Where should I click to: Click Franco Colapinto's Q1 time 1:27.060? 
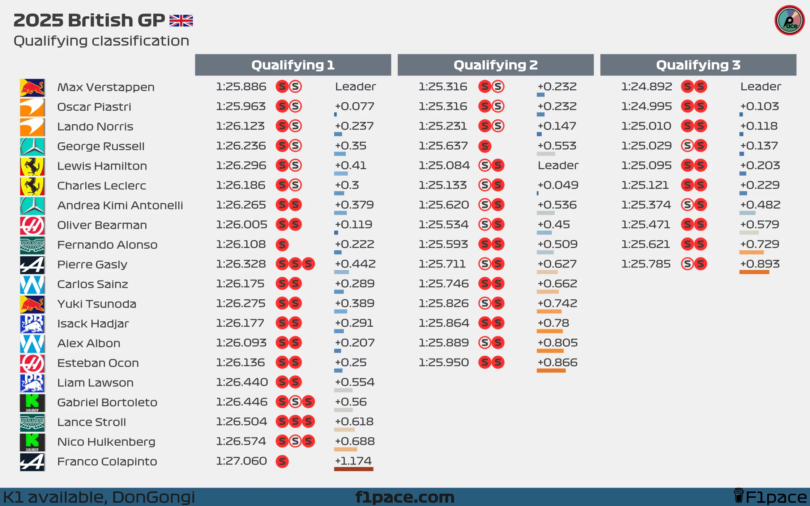pyautogui.click(x=241, y=461)
